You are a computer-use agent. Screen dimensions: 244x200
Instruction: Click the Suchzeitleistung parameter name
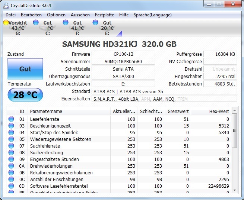tap(46, 152)
